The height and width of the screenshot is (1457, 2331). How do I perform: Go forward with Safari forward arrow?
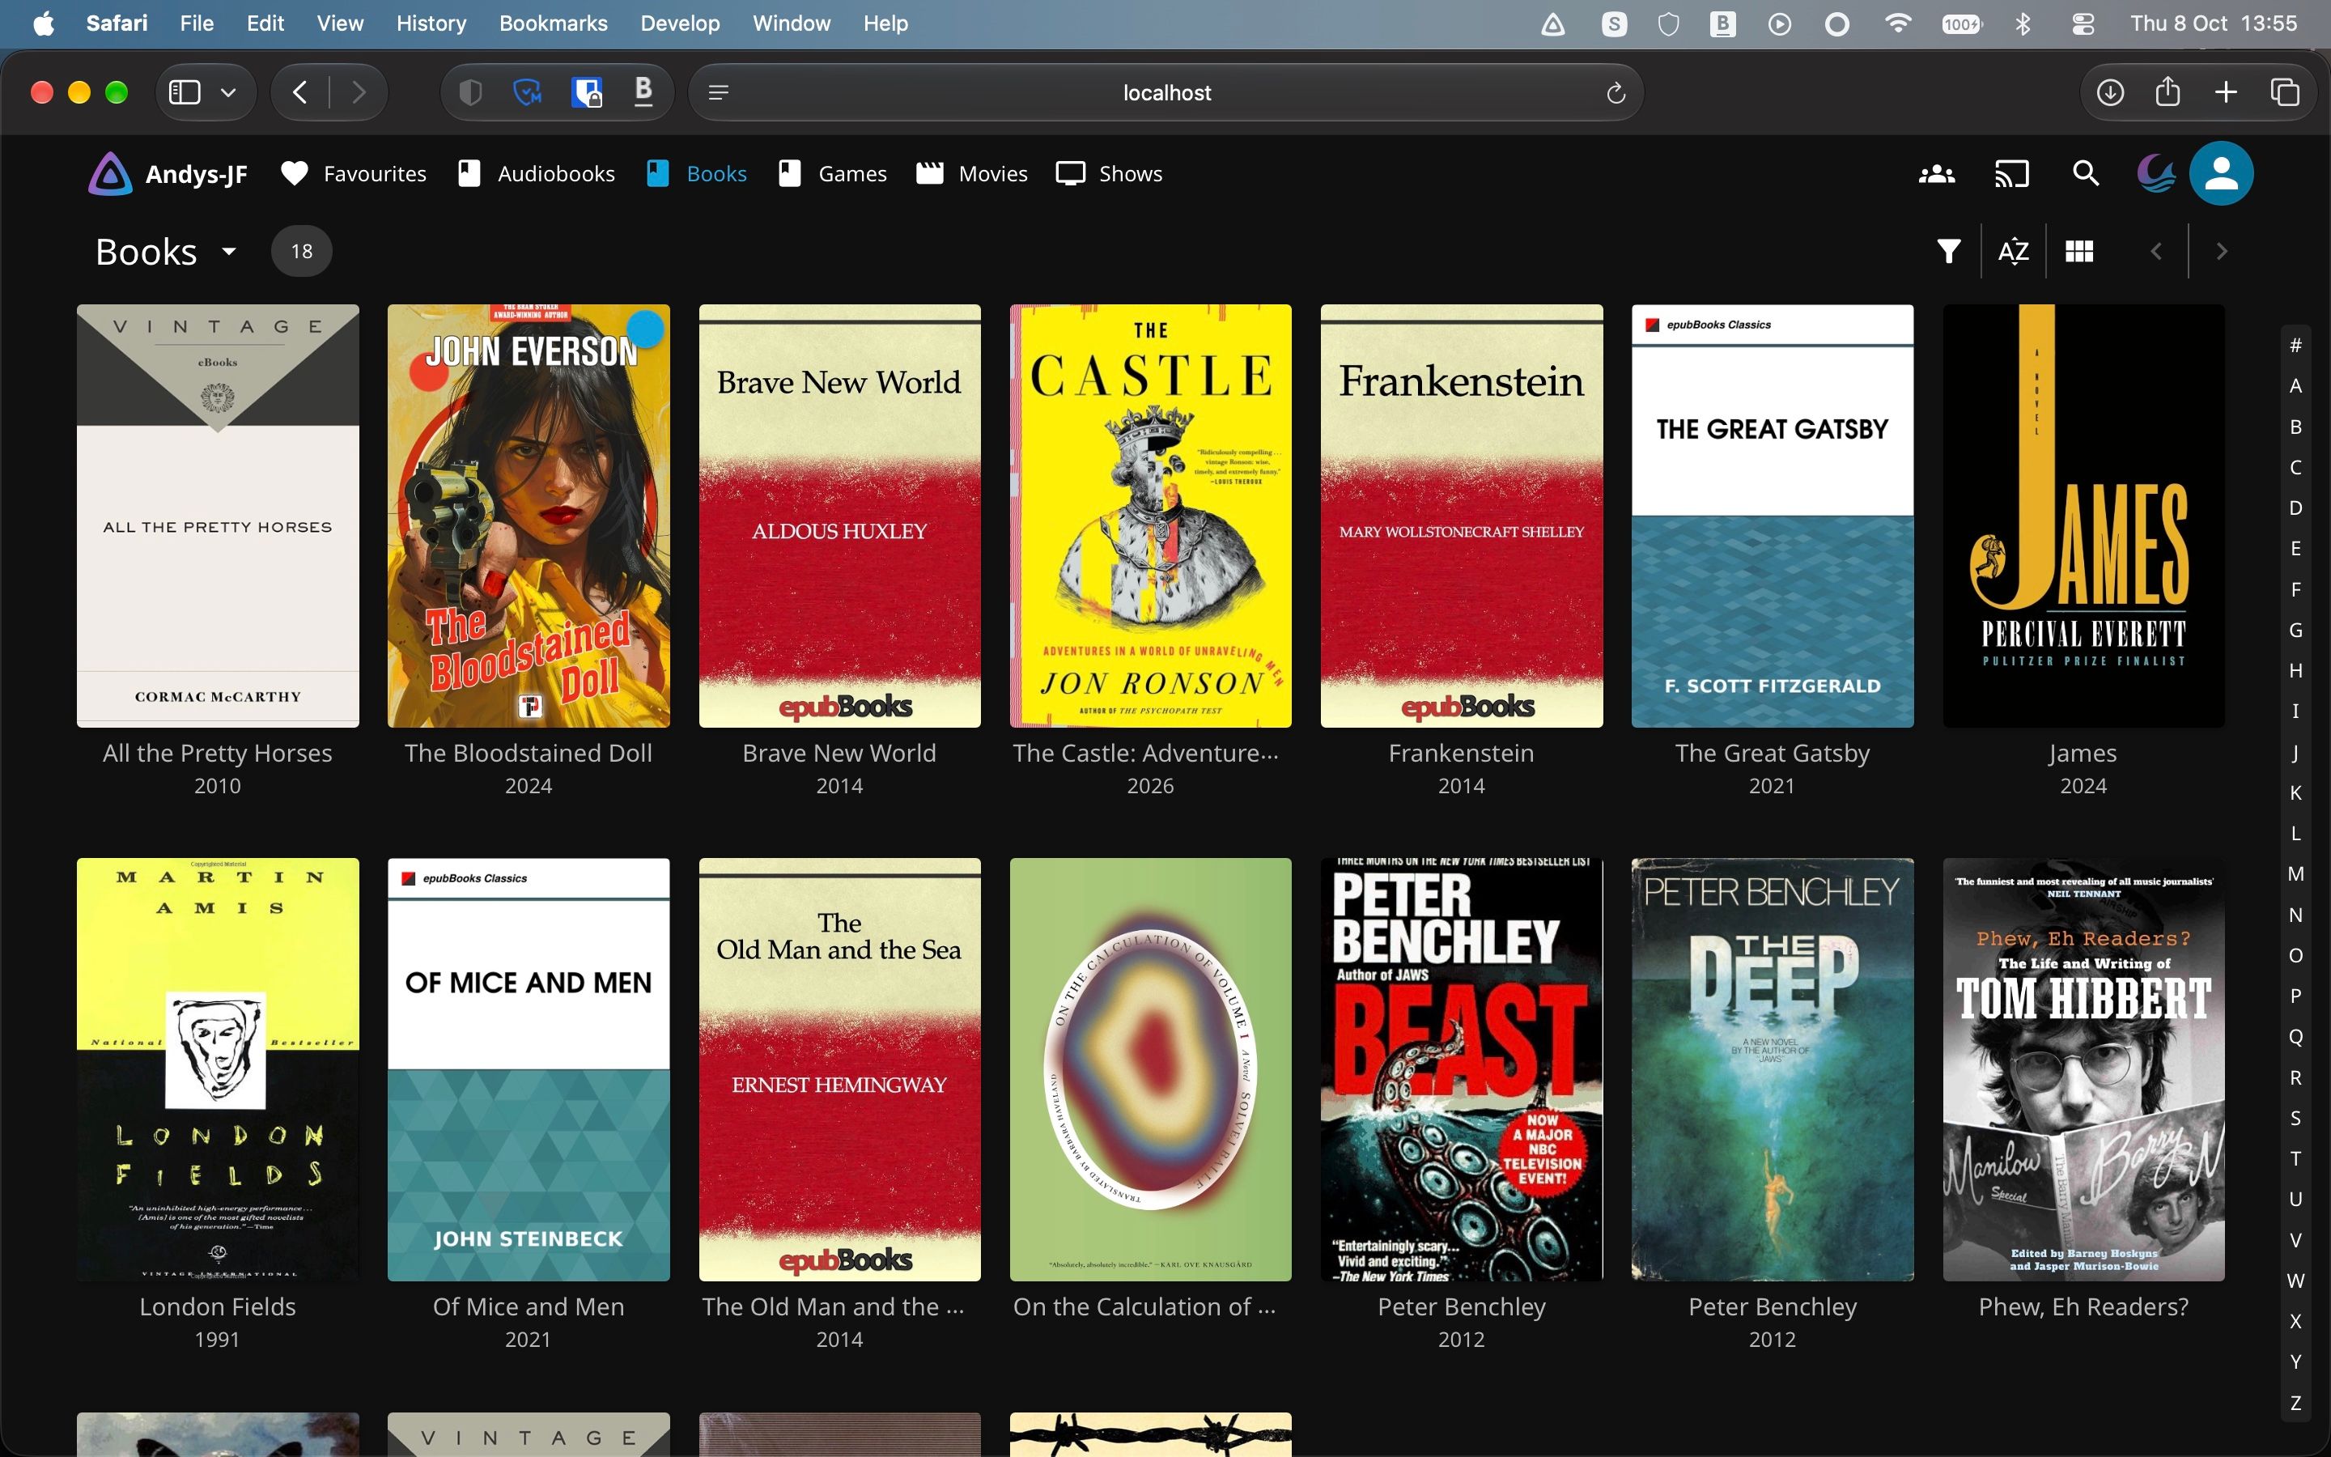pyautogui.click(x=359, y=92)
